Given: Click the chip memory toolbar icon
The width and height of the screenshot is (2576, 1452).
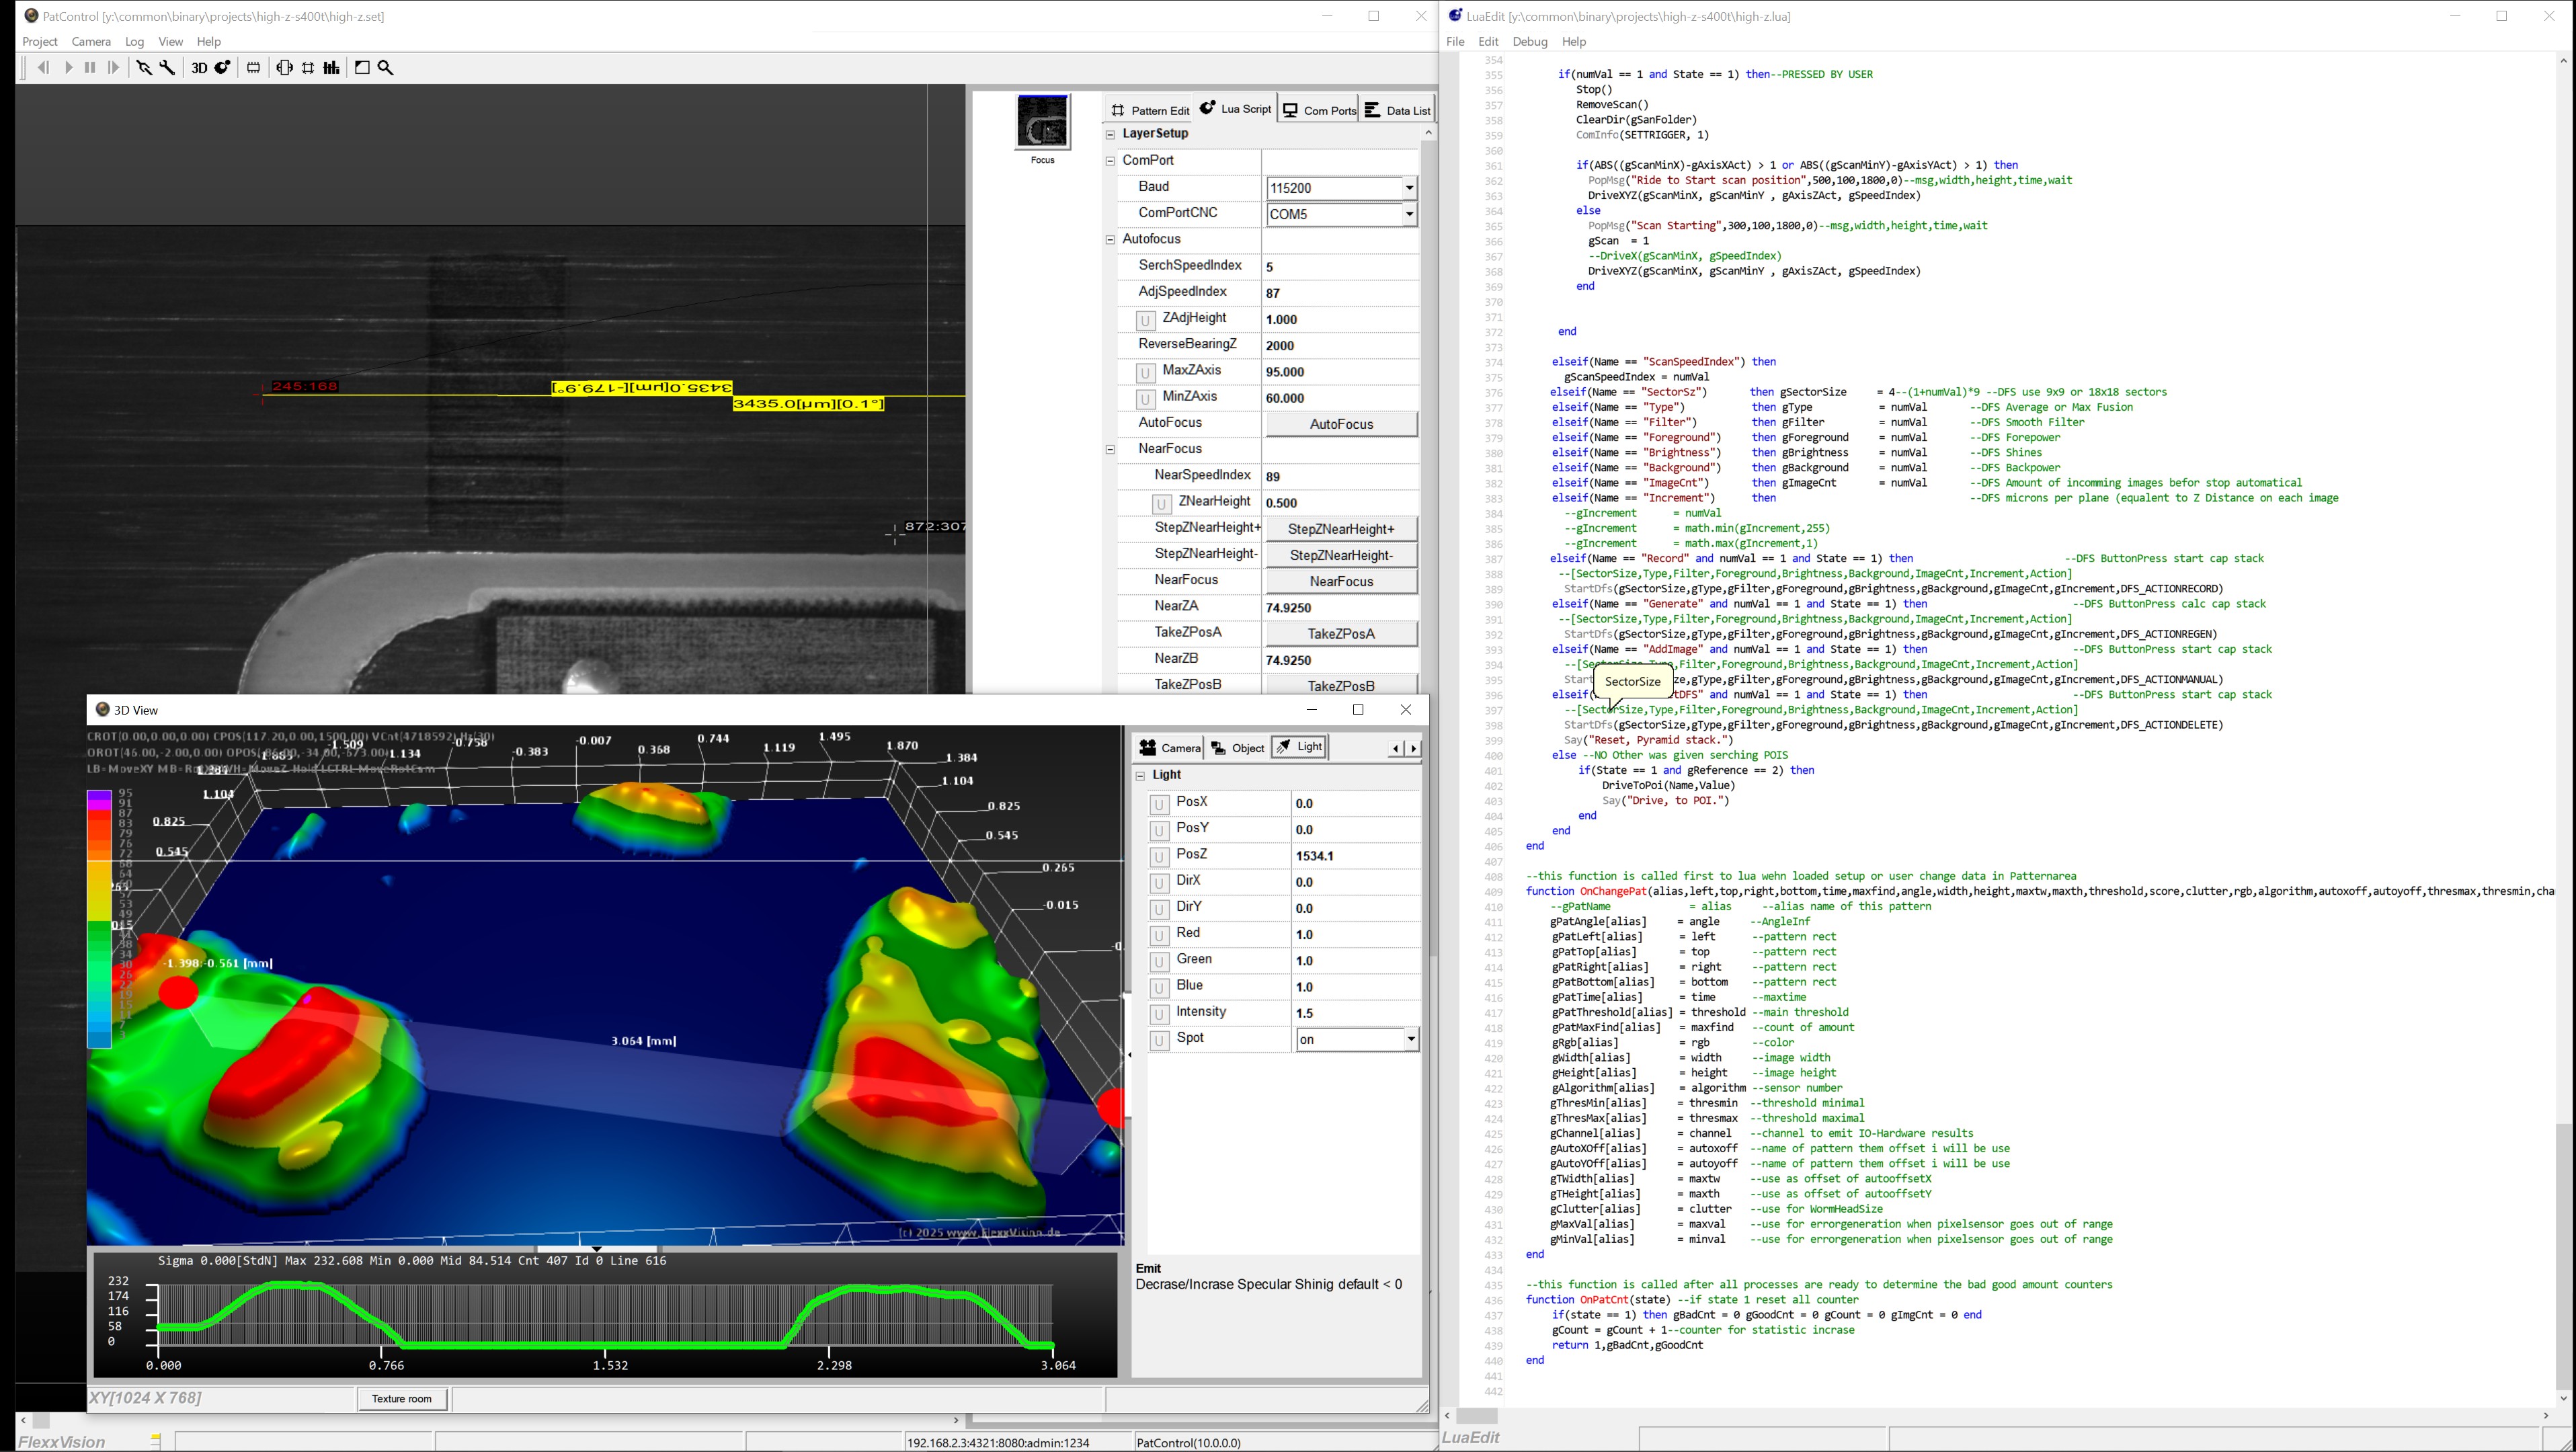Looking at the screenshot, I should 254,68.
